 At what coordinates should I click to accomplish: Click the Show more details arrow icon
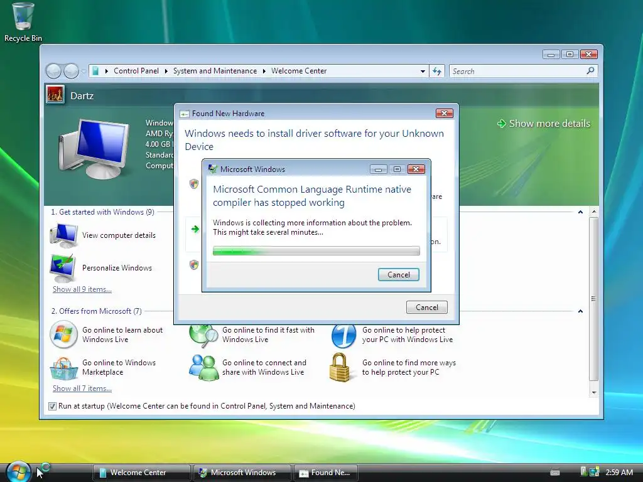pos(502,124)
